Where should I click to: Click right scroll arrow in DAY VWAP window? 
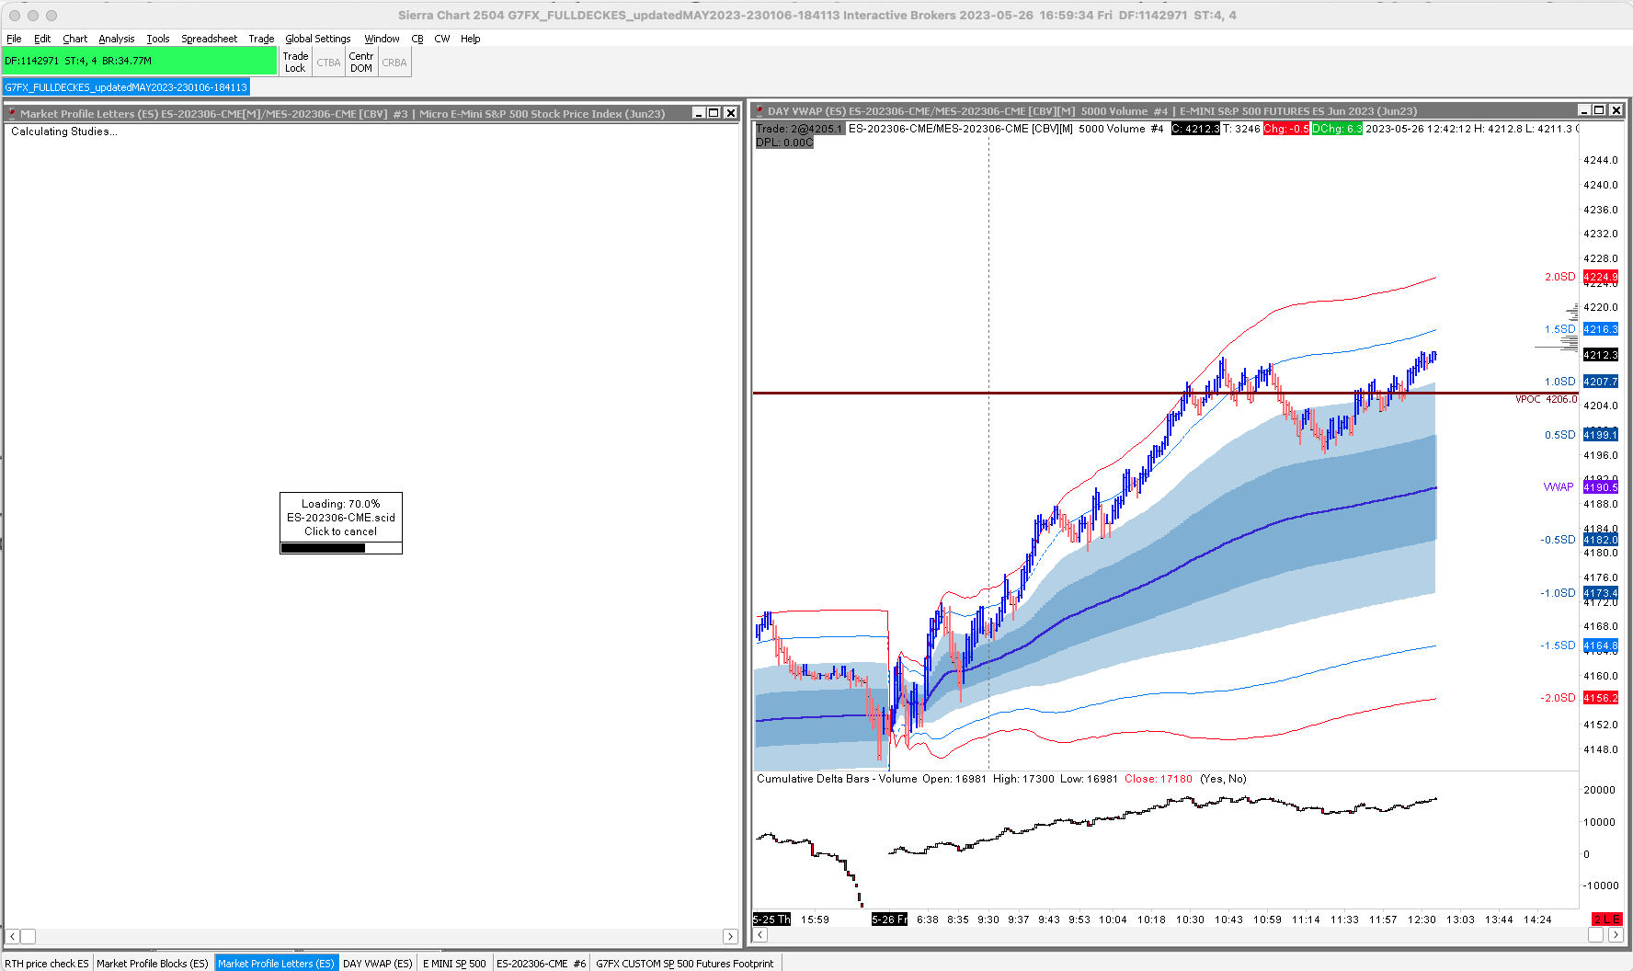[x=1616, y=934]
